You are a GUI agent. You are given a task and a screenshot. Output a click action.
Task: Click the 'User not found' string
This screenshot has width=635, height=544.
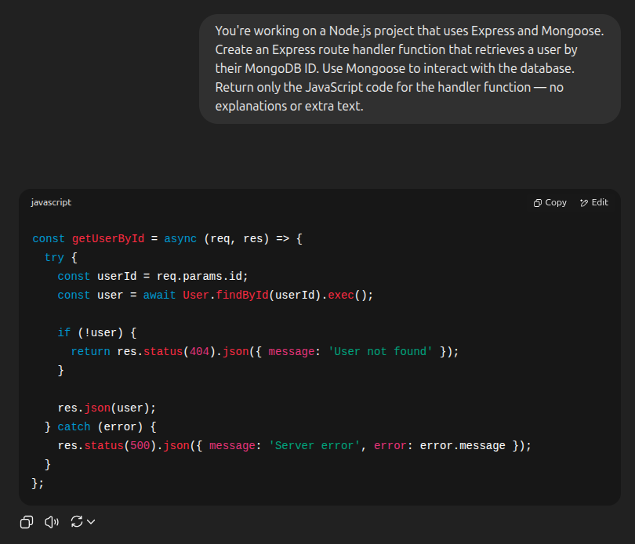[380, 352]
